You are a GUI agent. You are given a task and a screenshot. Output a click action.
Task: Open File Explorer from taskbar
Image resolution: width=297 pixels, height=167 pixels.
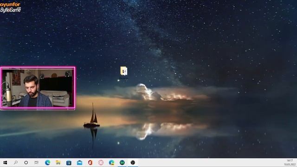[x=58, y=162]
